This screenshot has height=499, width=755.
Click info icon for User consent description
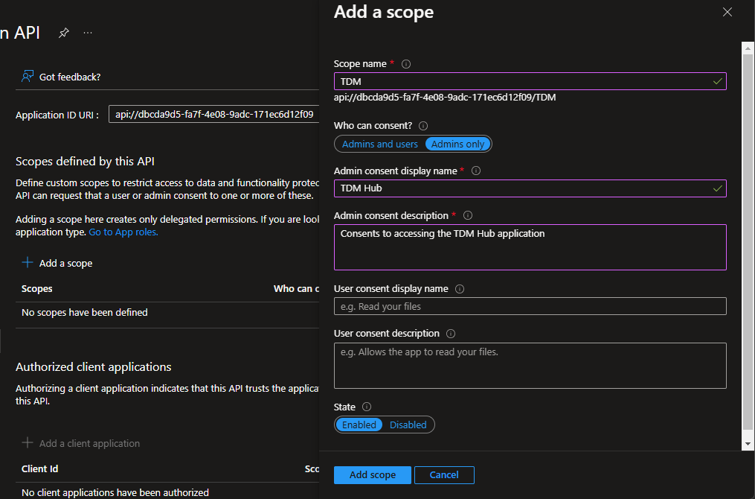(451, 334)
